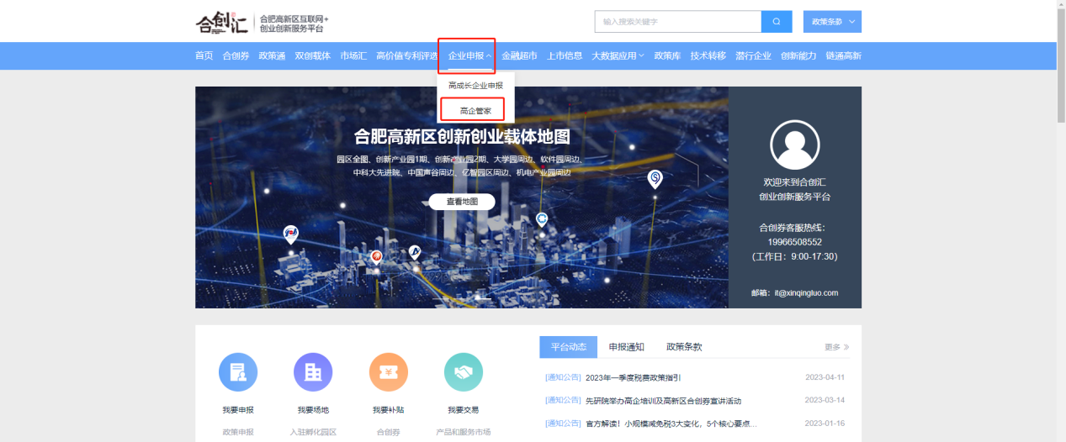Select 高成长企业申报 menu entry
Screen dimensions: 1066x442
[475, 86]
